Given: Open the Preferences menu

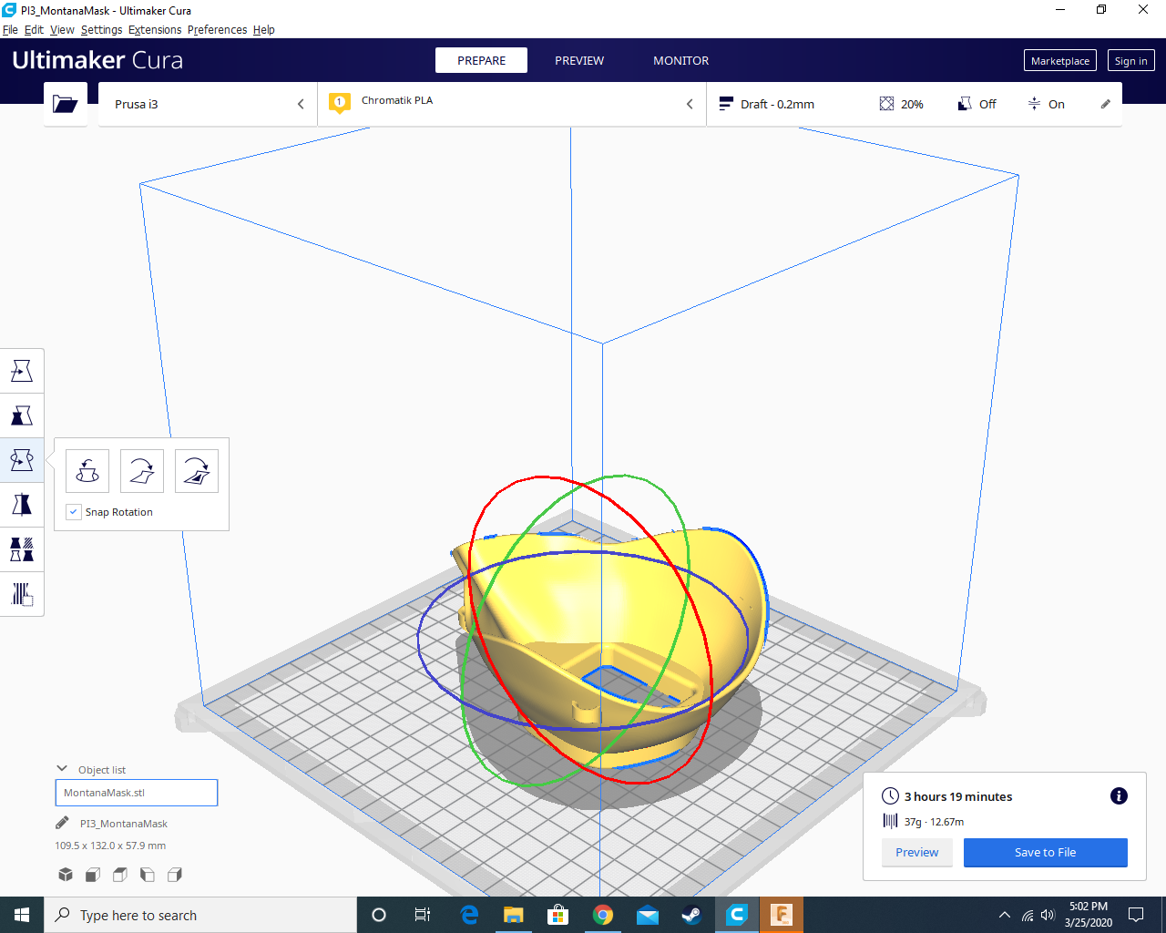Looking at the screenshot, I should [x=217, y=29].
